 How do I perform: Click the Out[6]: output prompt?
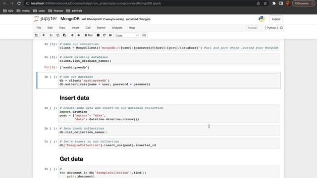(51, 67)
